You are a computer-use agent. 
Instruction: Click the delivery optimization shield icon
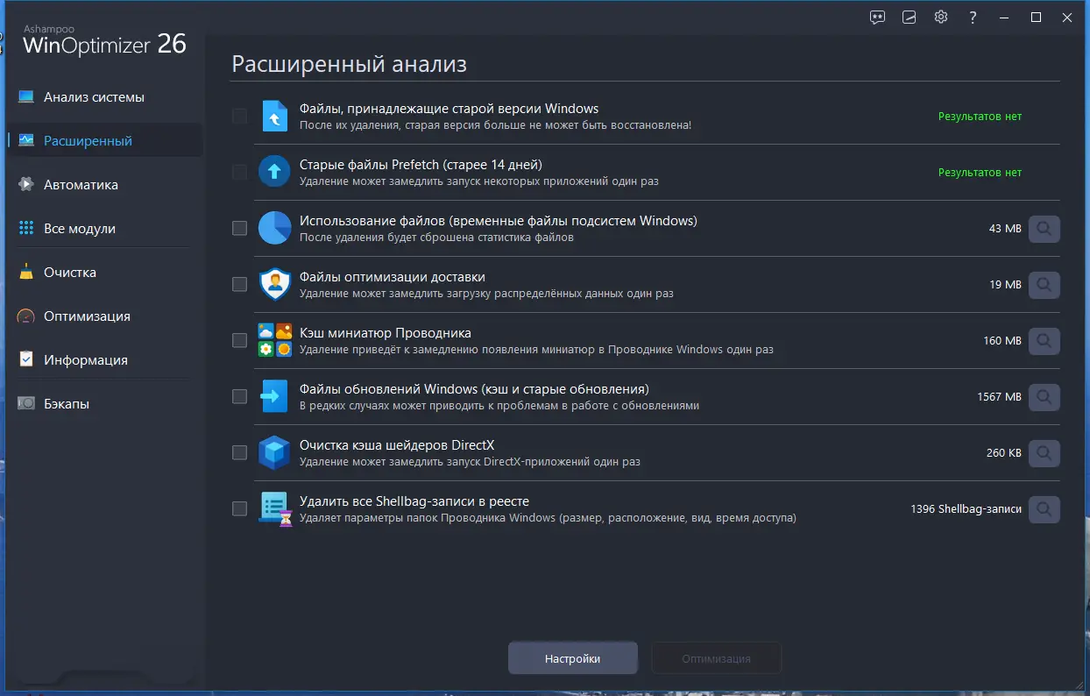click(274, 284)
